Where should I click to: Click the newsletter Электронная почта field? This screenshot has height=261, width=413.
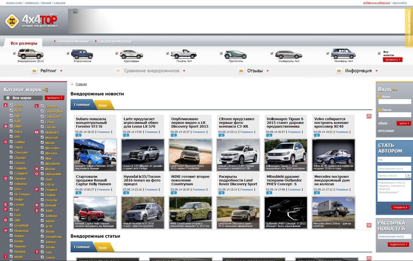(394, 237)
